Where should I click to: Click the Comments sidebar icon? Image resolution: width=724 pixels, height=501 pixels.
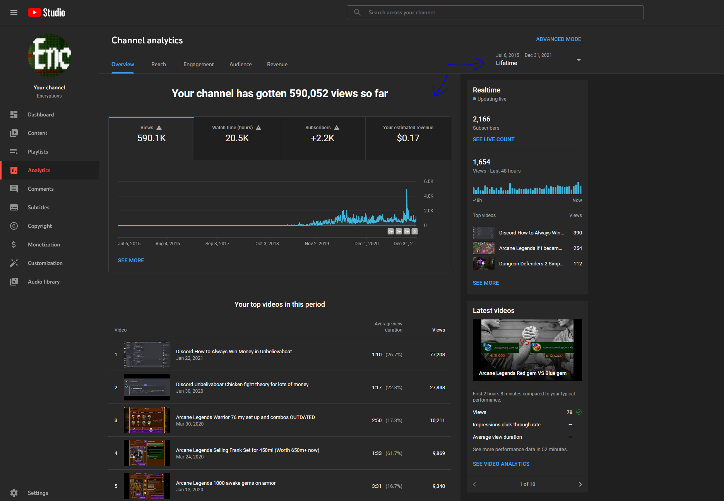click(14, 189)
